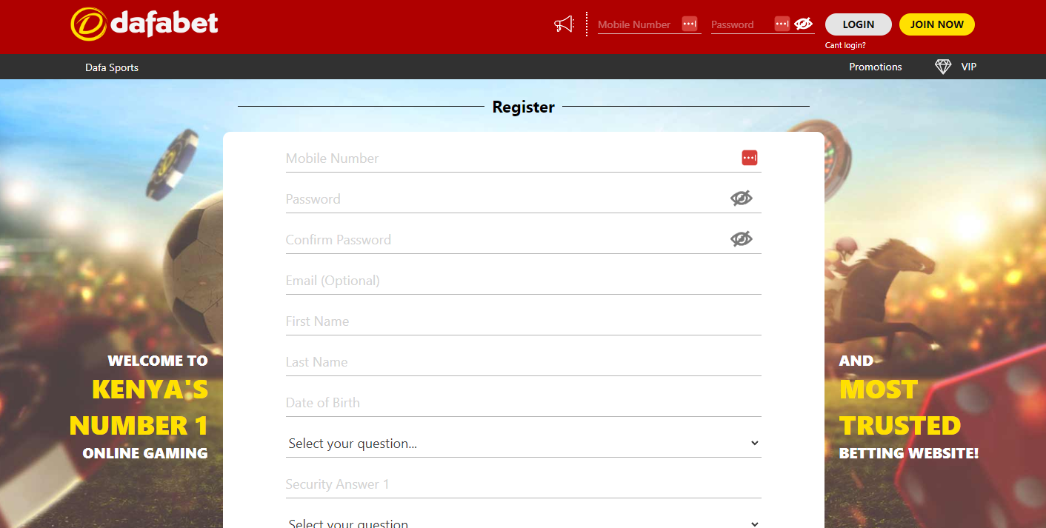Image resolution: width=1046 pixels, height=528 pixels.
Task: Click the Security Answer 1 field
Action: click(x=524, y=484)
